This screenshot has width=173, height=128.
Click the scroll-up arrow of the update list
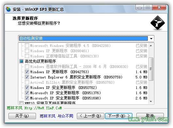tap(151, 46)
